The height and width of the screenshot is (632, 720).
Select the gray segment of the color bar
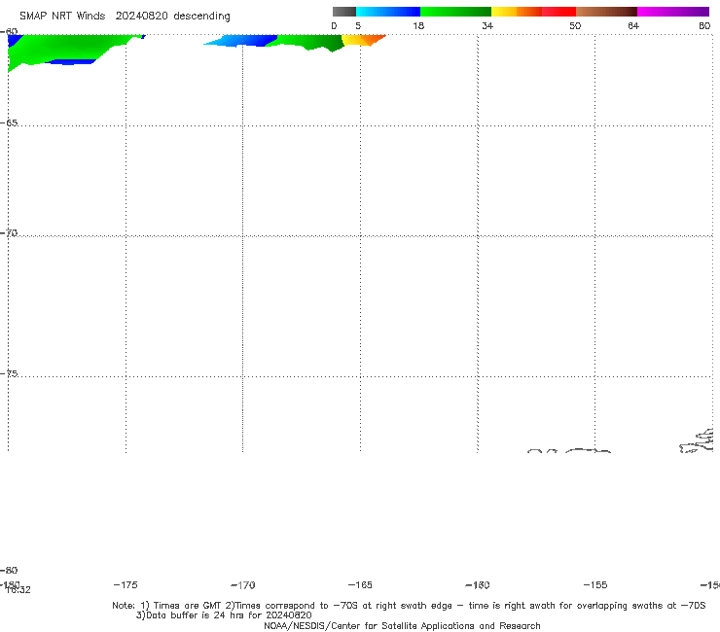(x=344, y=12)
